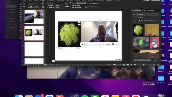Enable Rewind After Playing checkbox
Viewport: 172px width, 97px height.
tap(88, 7)
